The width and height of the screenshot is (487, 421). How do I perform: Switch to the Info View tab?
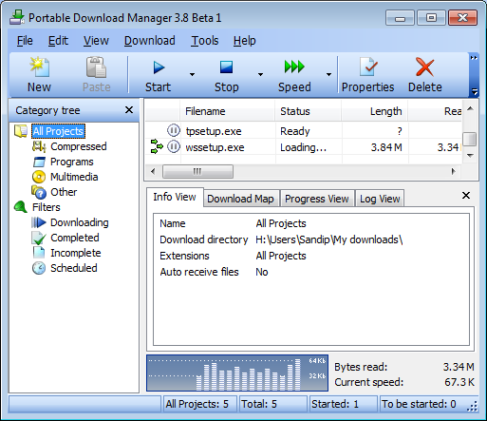tap(175, 197)
